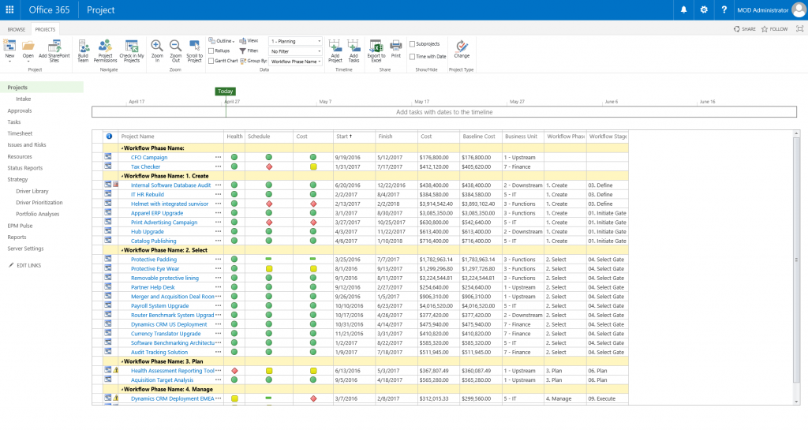Click warning icon beside Health Assessment Reporting Tool
Image resolution: width=808 pixels, height=430 pixels.
click(x=116, y=370)
